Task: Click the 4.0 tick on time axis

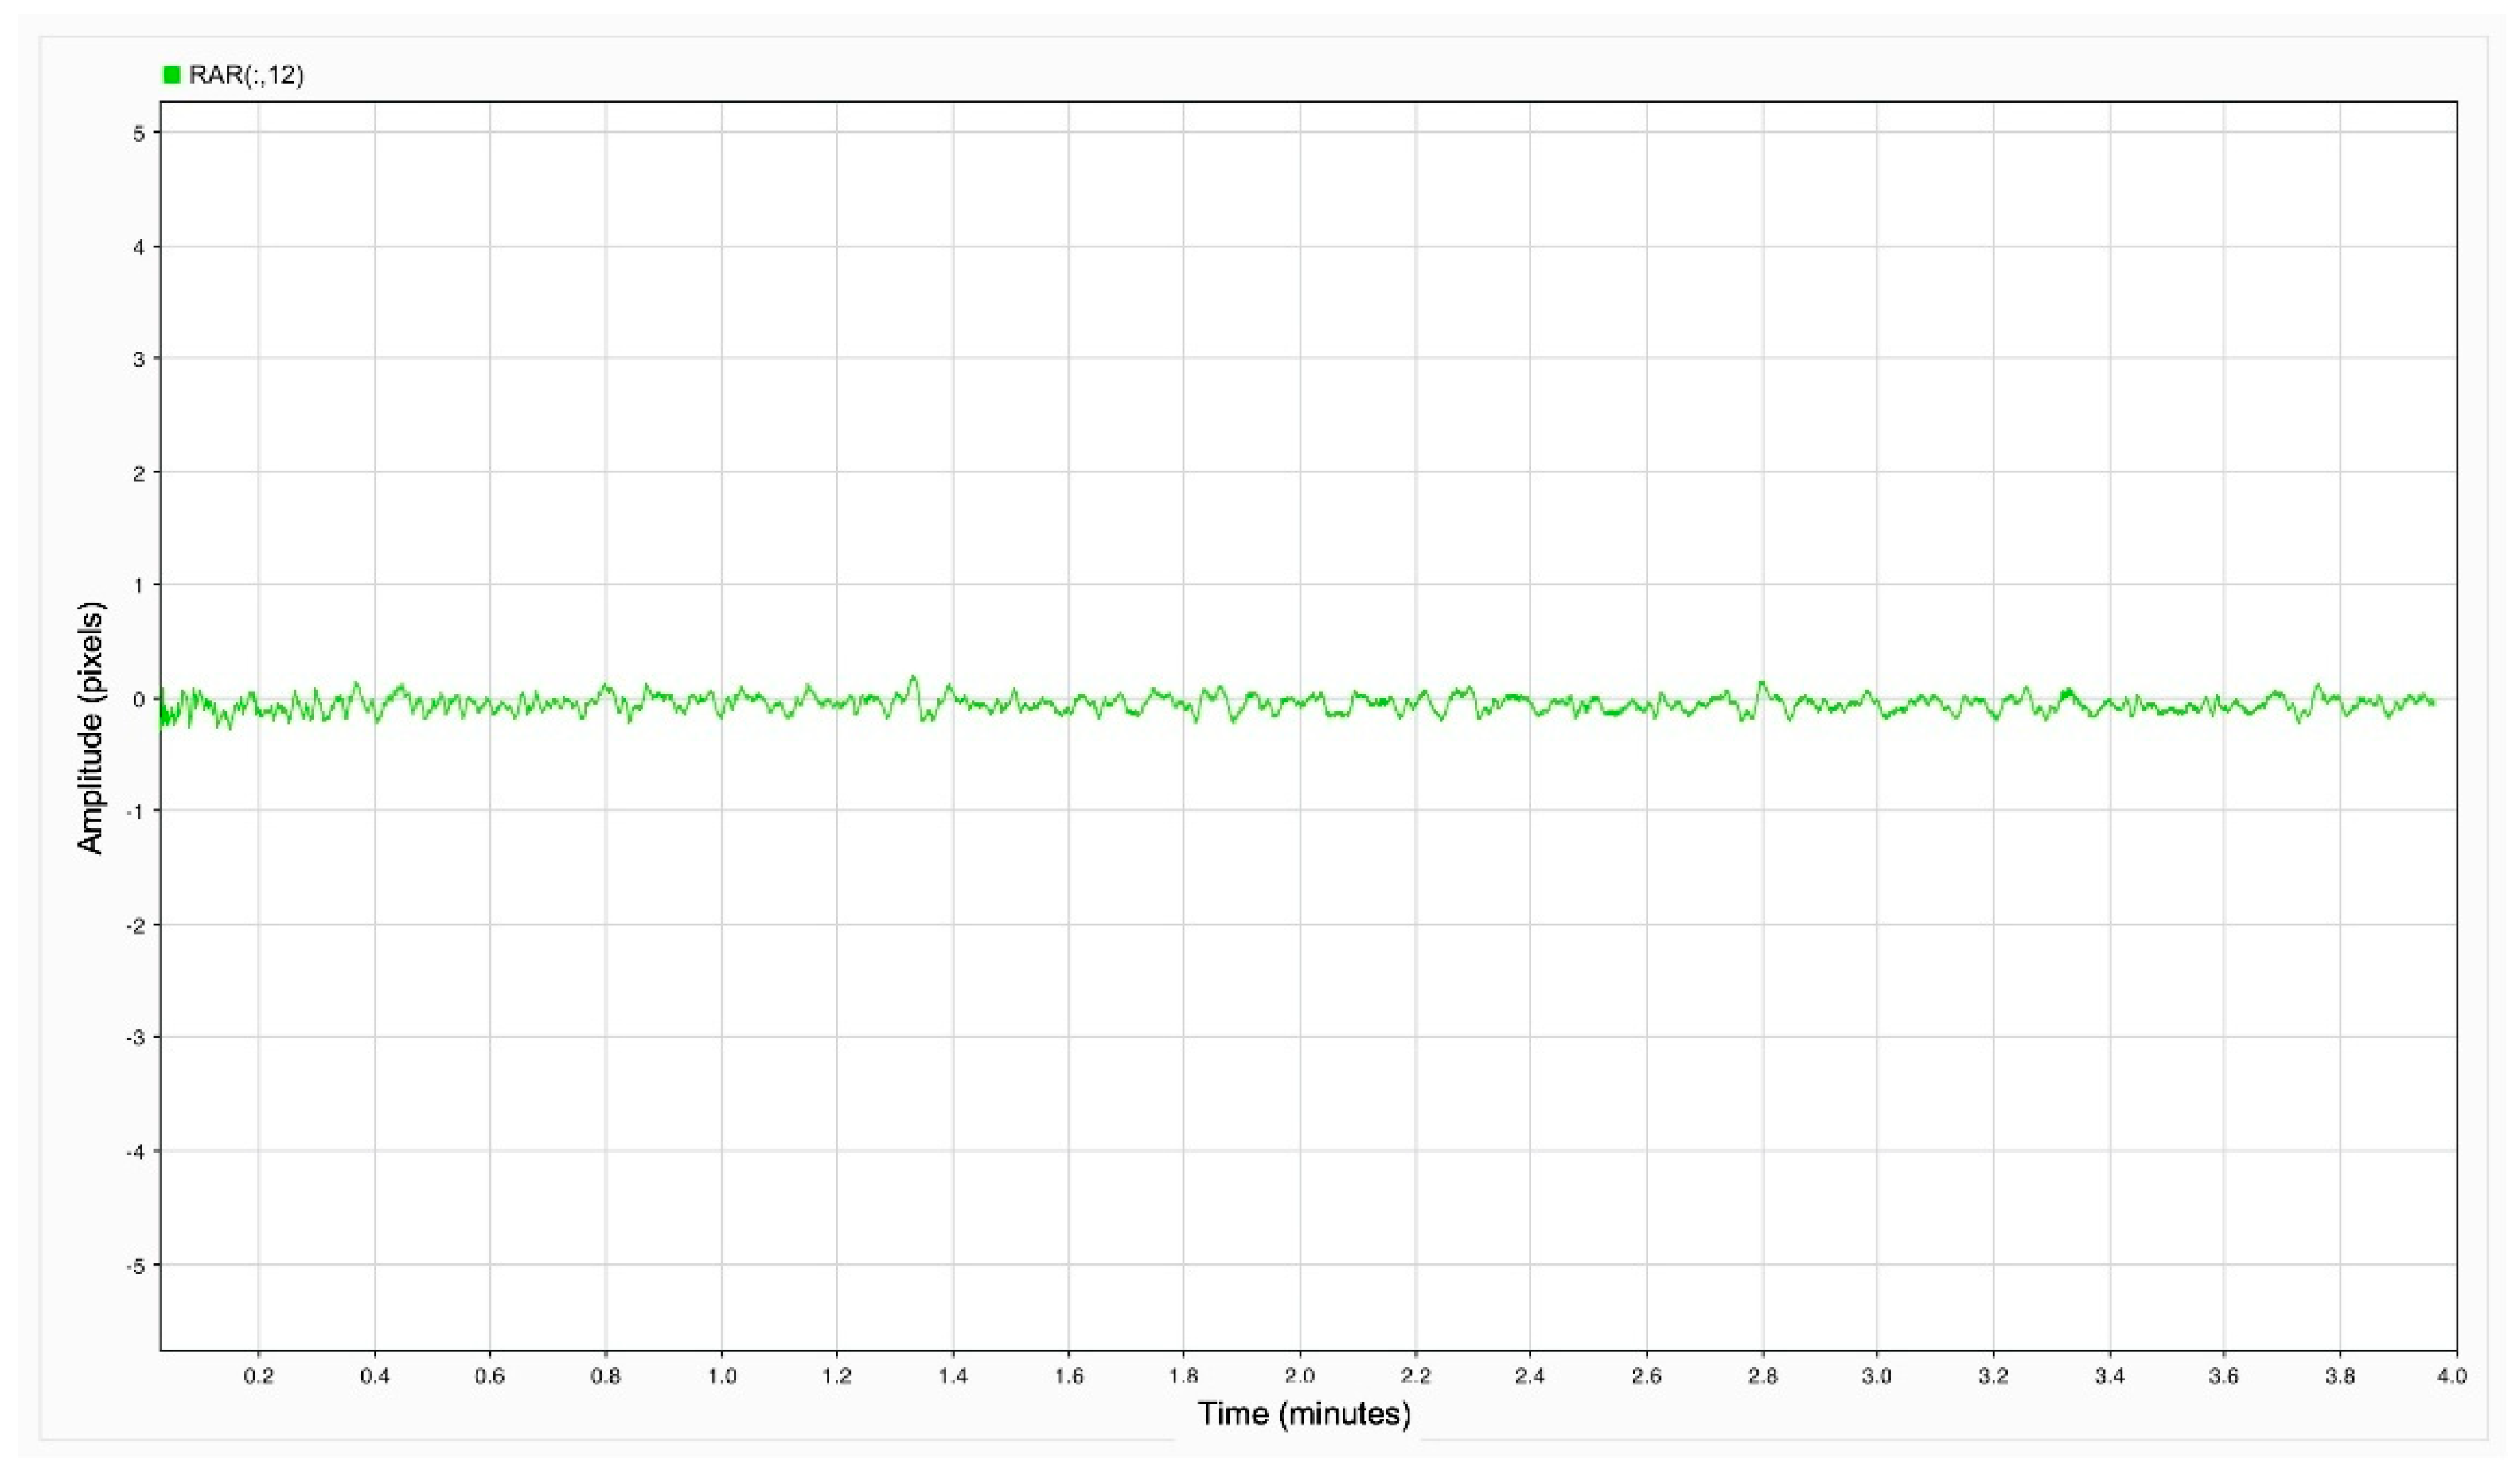Action: (2452, 1376)
